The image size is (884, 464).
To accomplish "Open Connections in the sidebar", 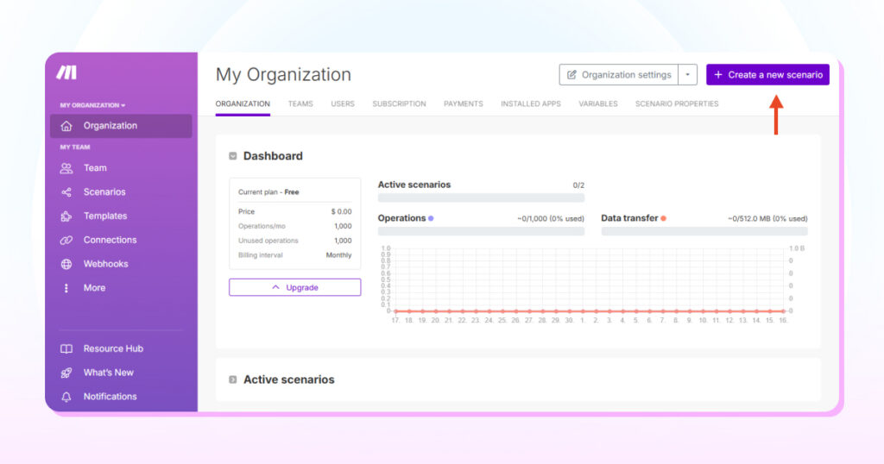I will tap(110, 240).
